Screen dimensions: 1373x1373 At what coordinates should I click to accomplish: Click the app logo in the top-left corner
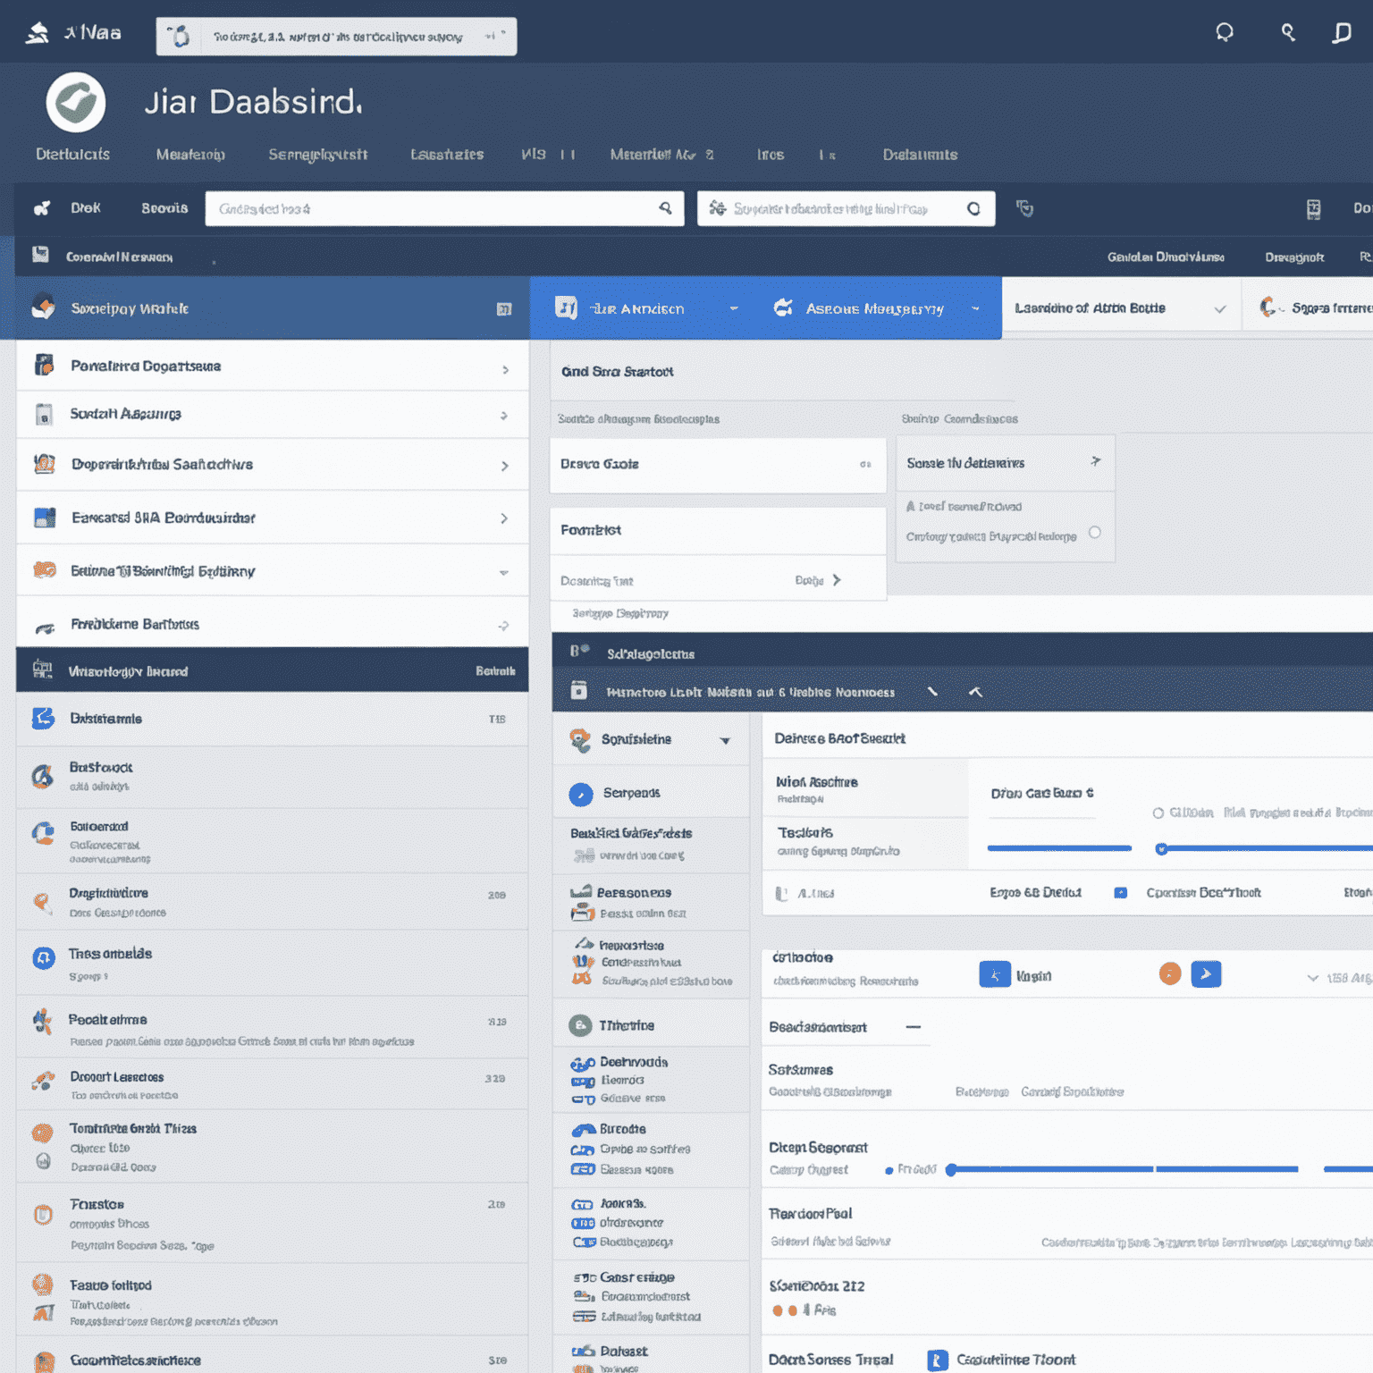coord(37,33)
